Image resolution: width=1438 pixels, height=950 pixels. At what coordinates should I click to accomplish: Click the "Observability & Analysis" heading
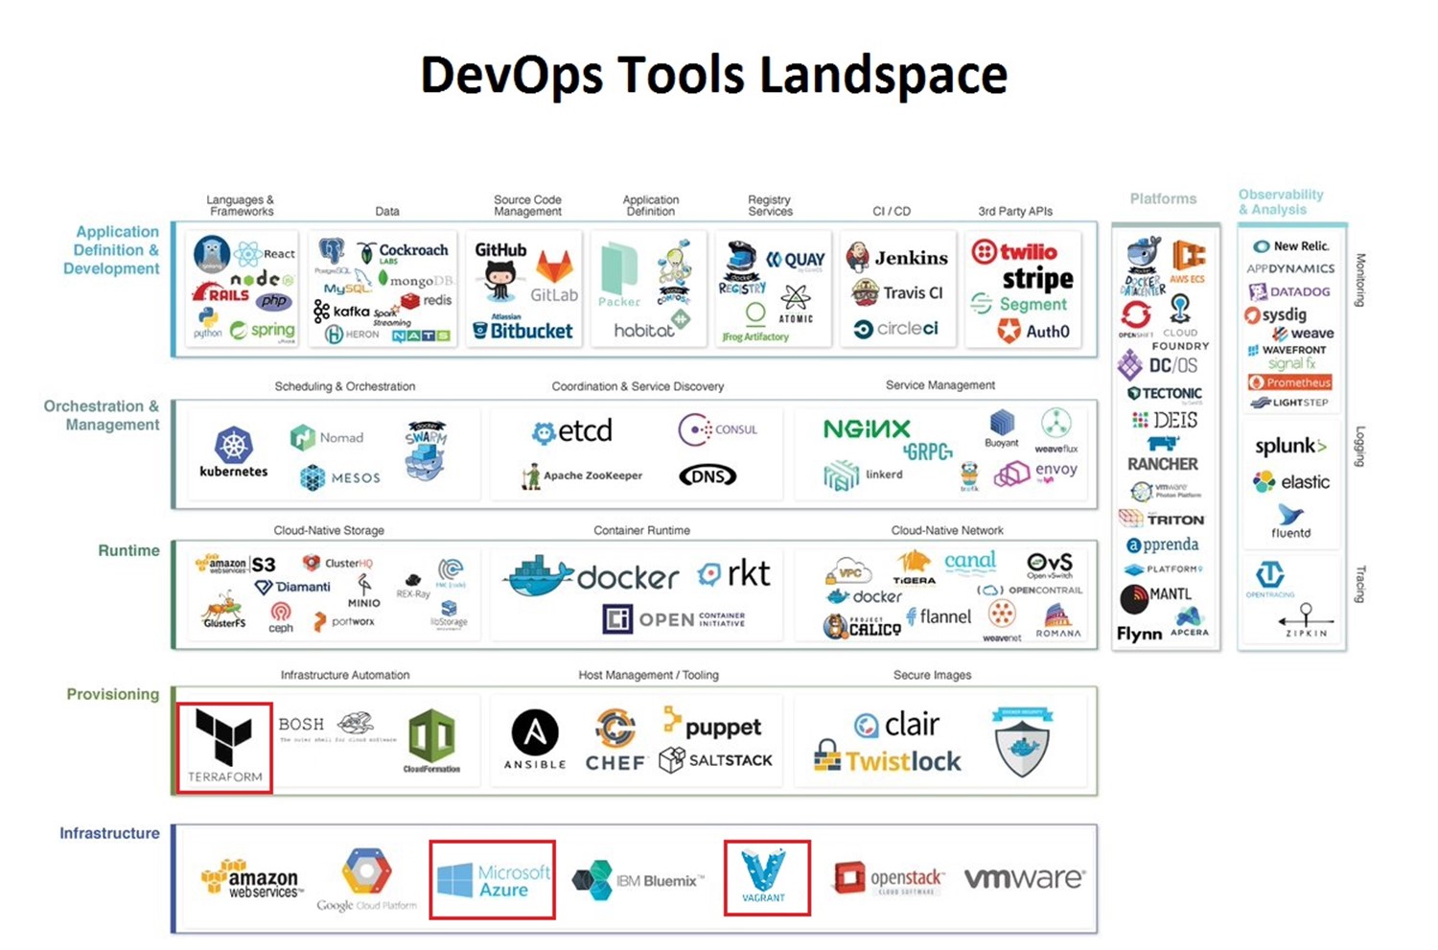[x=1281, y=201]
